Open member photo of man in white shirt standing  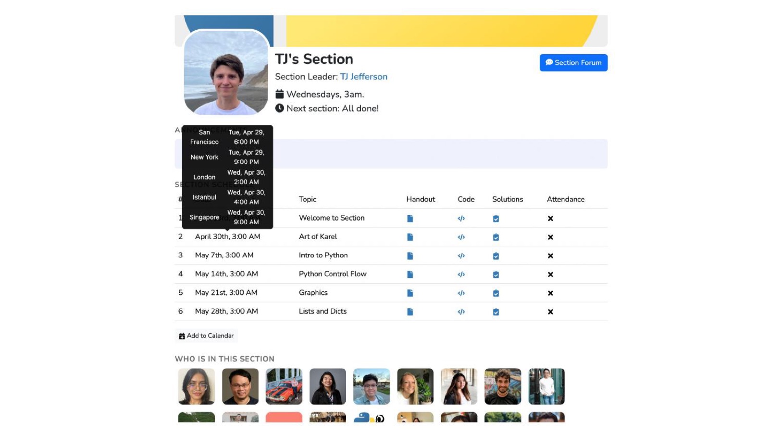coord(546,387)
